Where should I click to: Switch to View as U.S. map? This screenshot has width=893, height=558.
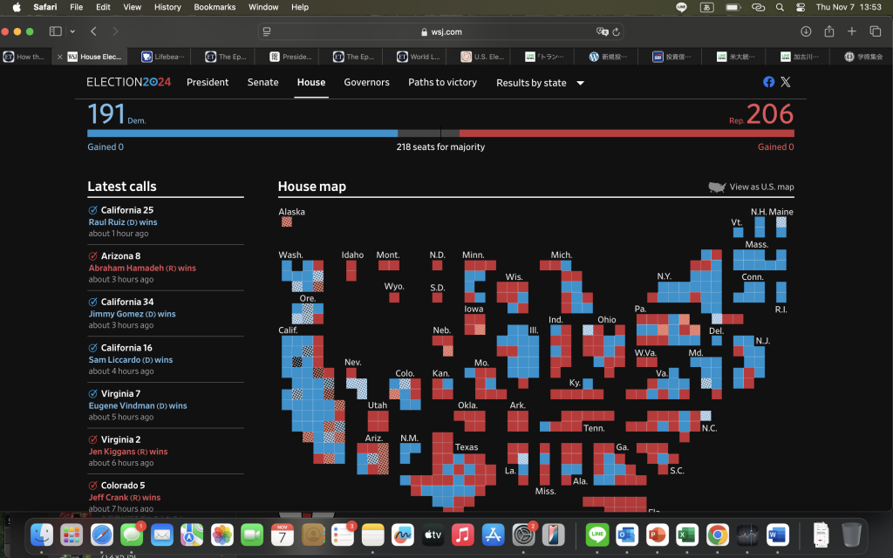tap(751, 187)
